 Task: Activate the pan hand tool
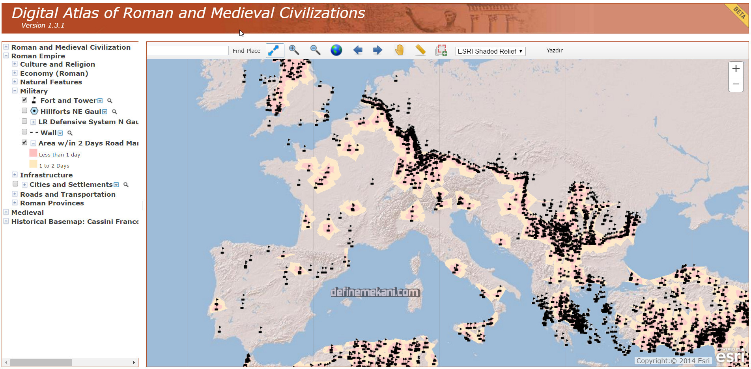coord(399,50)
